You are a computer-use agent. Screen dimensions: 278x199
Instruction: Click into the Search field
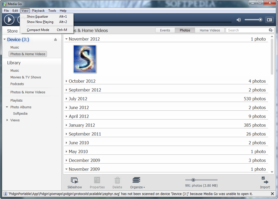point(248,30)
